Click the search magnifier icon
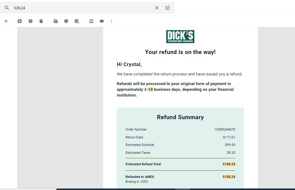 click(7, 8)
